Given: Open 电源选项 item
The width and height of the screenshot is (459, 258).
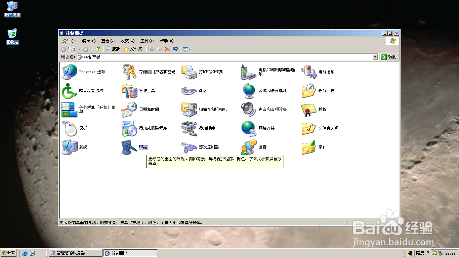Looking at the screenshot, I should pos(318,72).
